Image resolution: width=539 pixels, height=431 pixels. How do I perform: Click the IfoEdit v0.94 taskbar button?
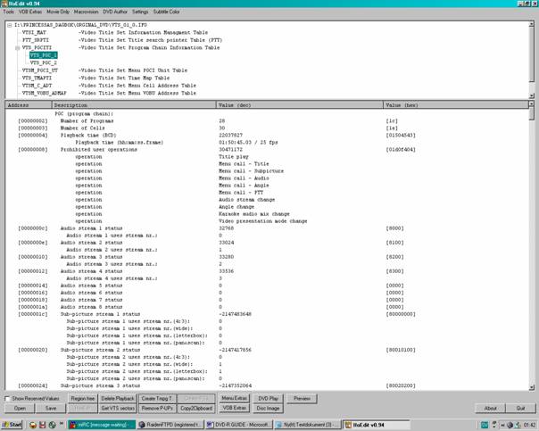tap(377, 425)
